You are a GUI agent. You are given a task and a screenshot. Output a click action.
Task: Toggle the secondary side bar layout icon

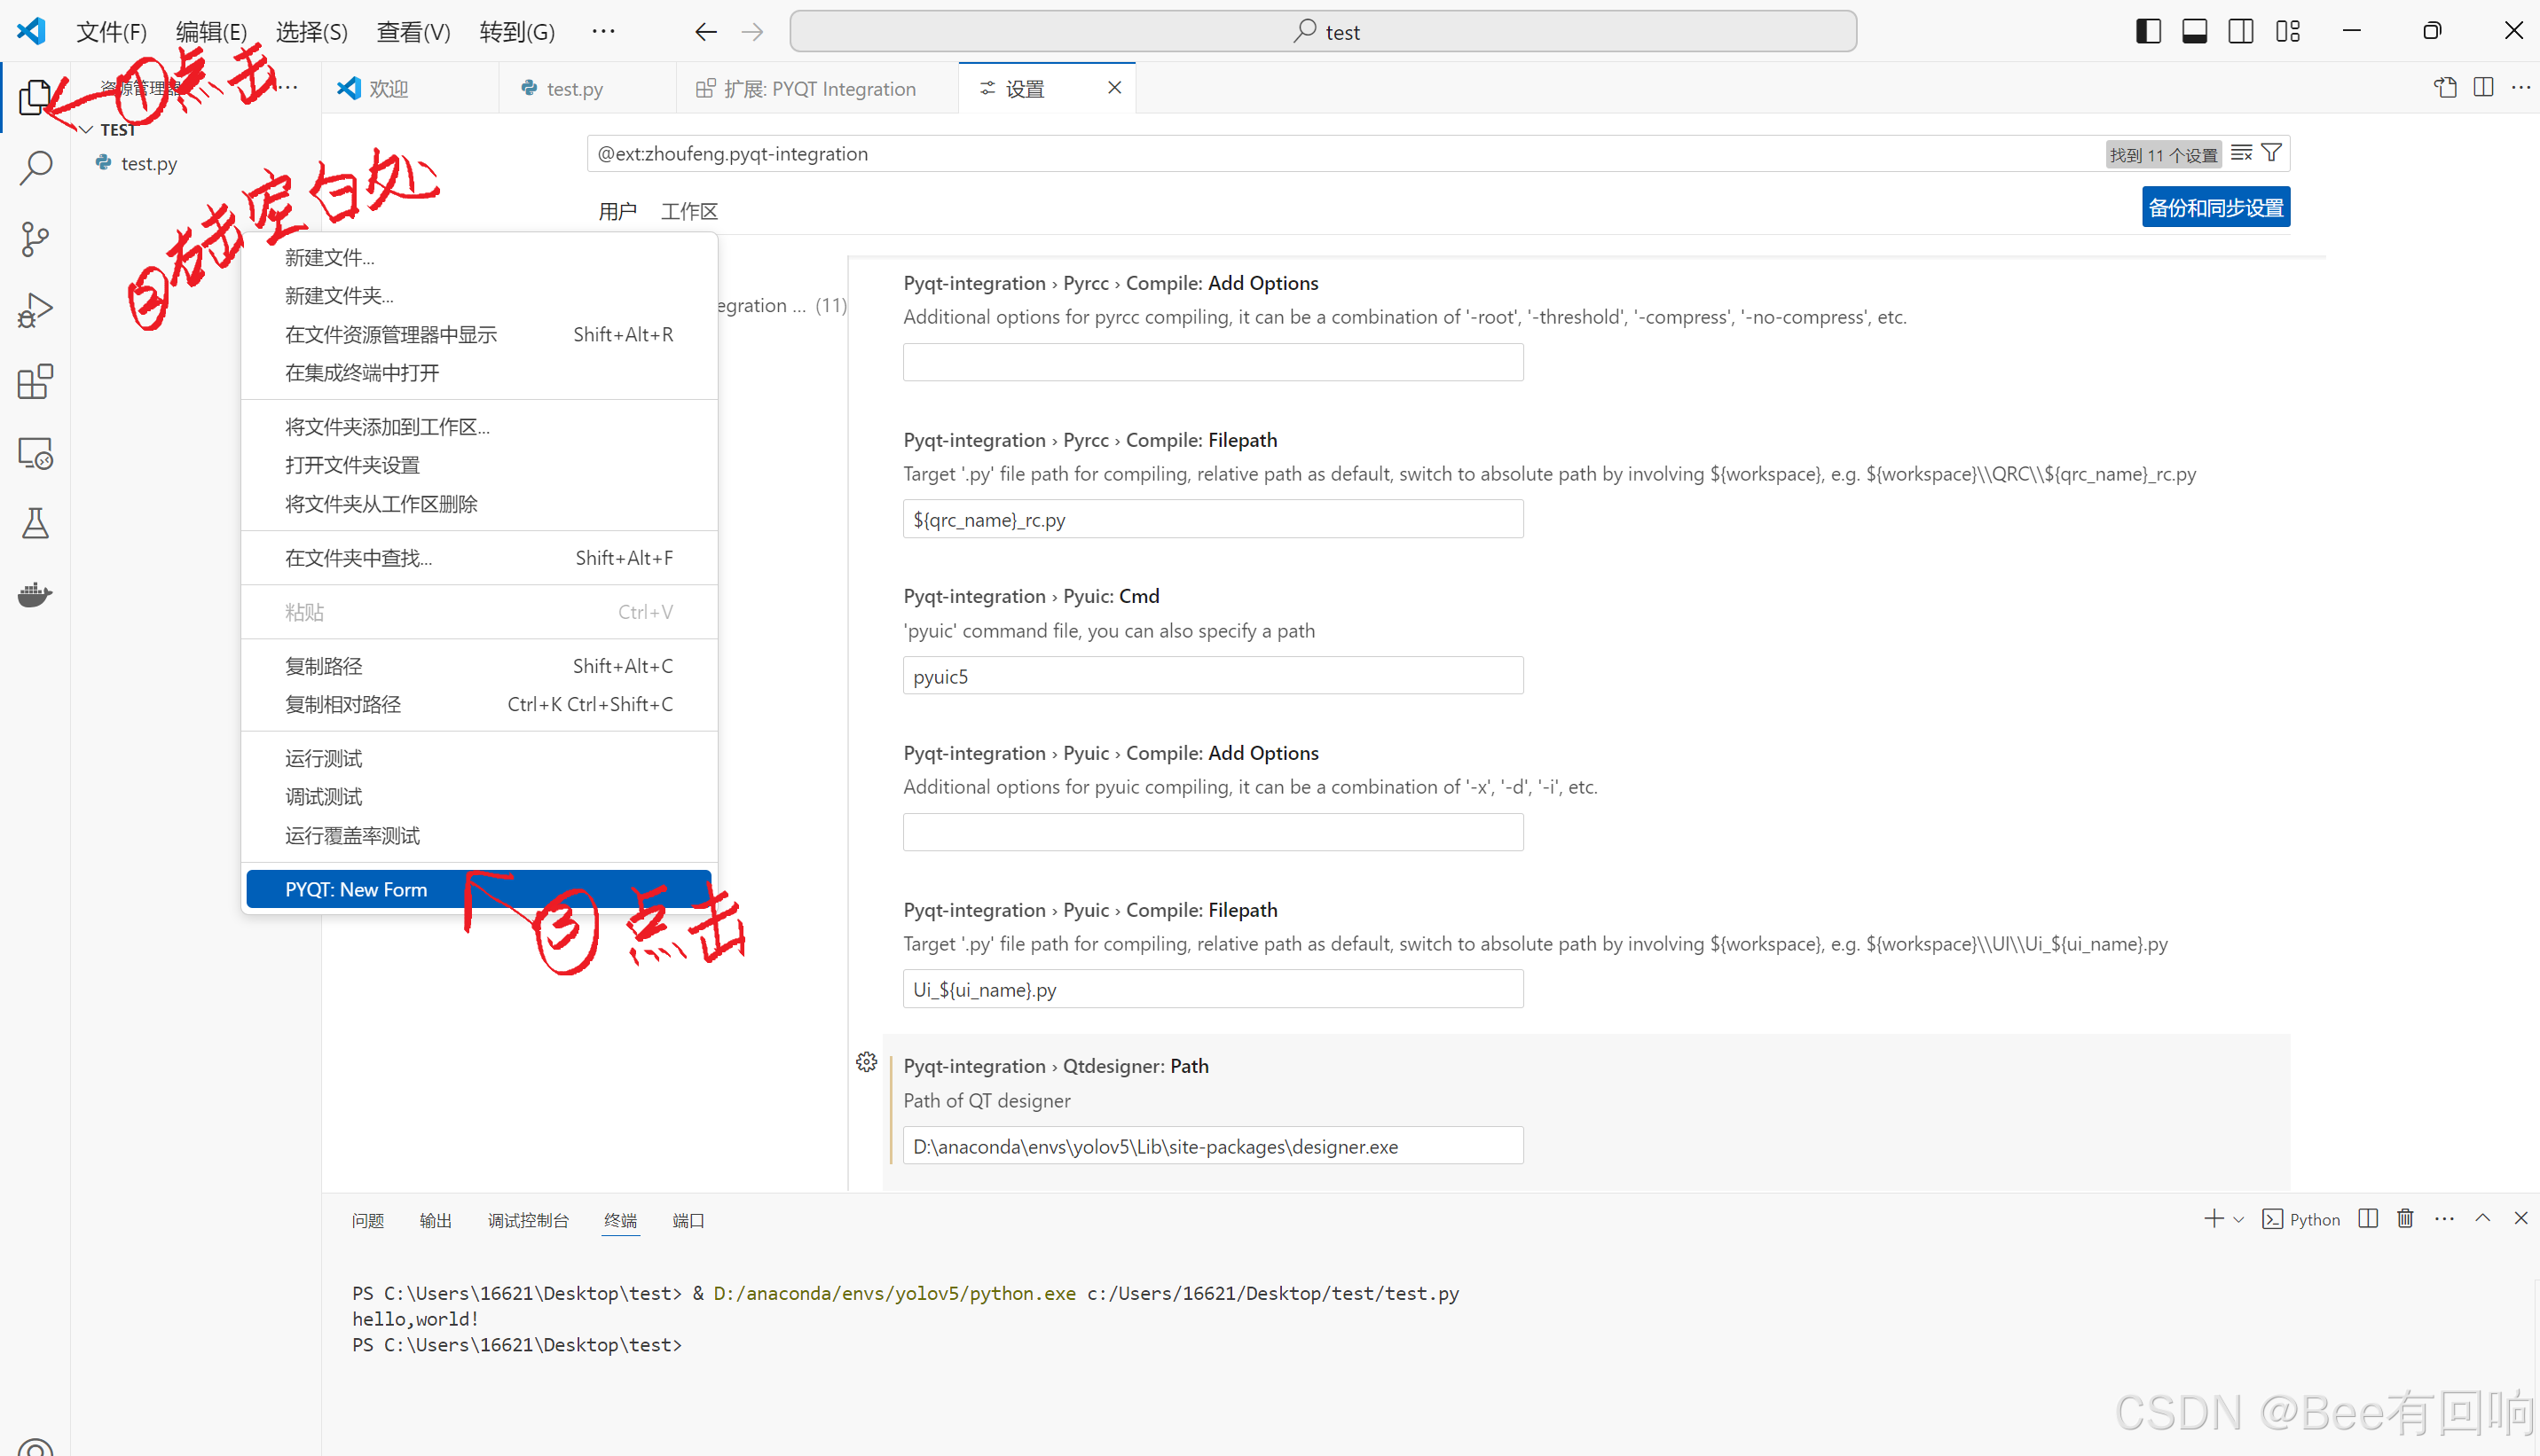(x=2241, y=31)
